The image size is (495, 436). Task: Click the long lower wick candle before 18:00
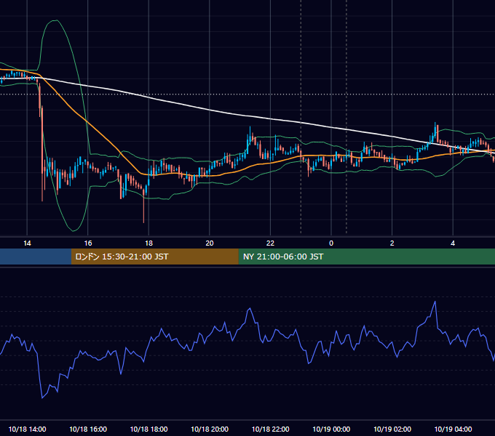coord(143,206)
